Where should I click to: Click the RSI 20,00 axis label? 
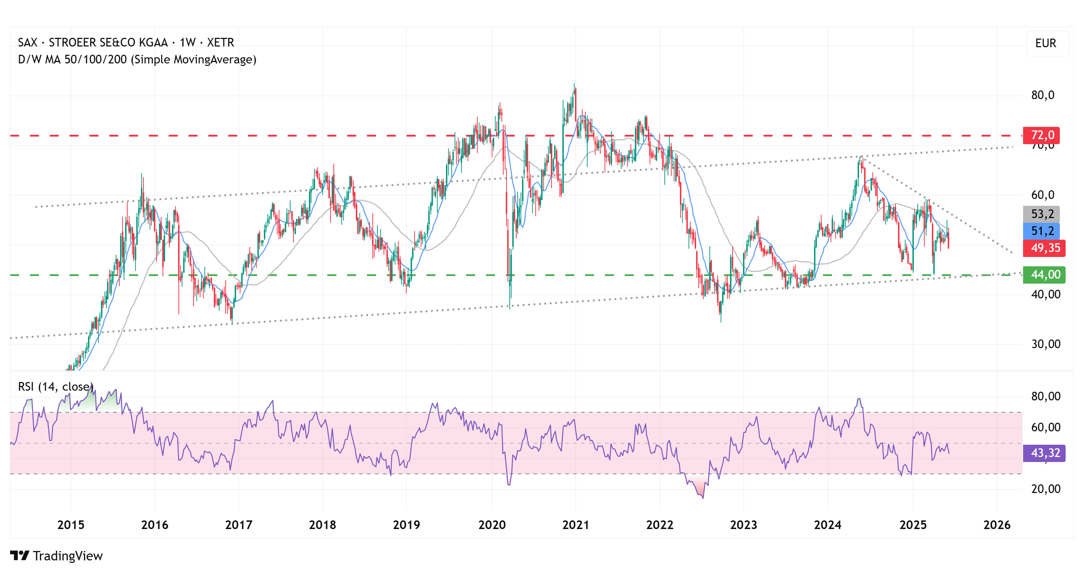[1046, 489]
